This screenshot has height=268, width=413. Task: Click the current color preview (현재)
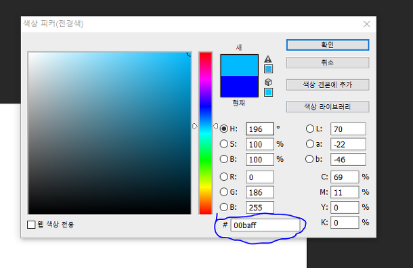[x=239, y=87]
